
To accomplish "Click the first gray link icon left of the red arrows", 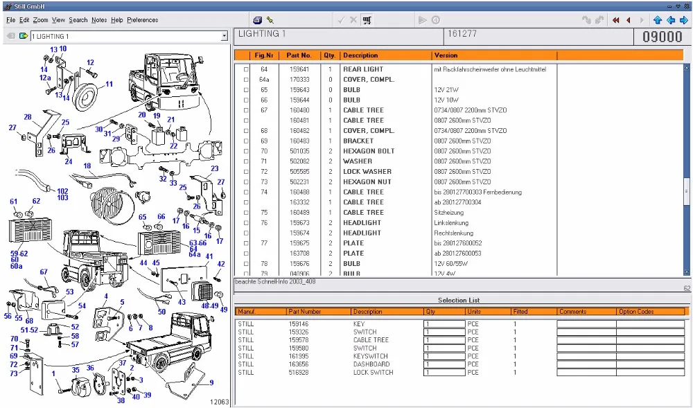I will click(586, 20).
